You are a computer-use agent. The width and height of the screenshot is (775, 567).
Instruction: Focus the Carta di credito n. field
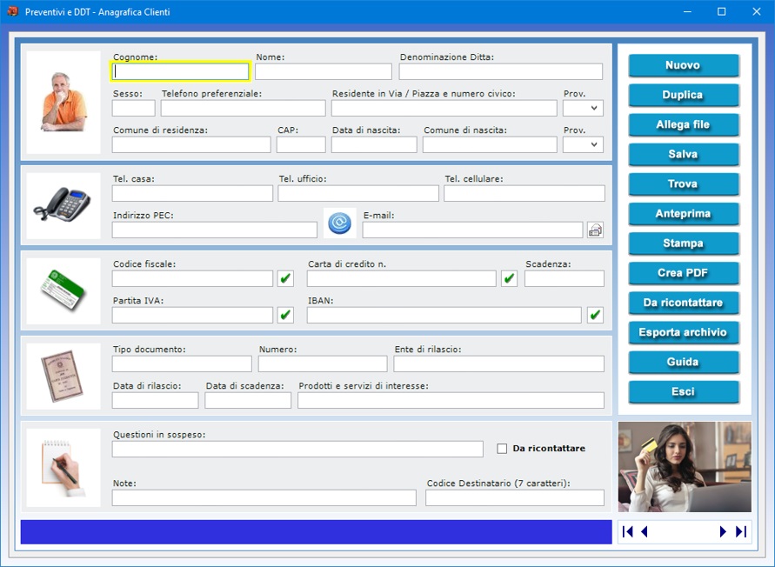tap(401, 279)
